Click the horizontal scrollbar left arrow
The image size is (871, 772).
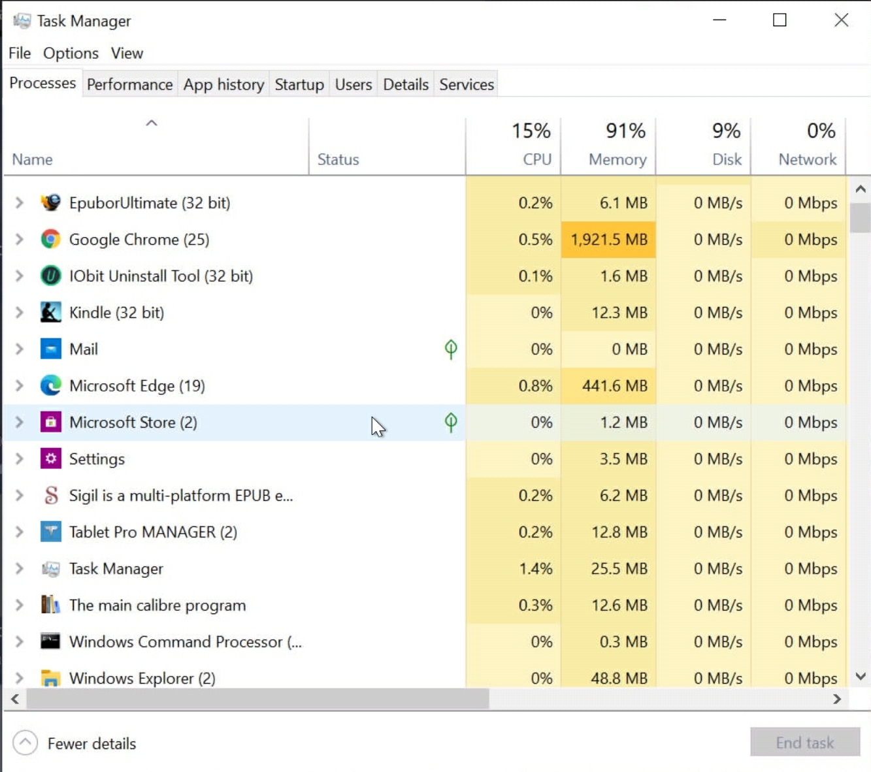click(14, 699)
